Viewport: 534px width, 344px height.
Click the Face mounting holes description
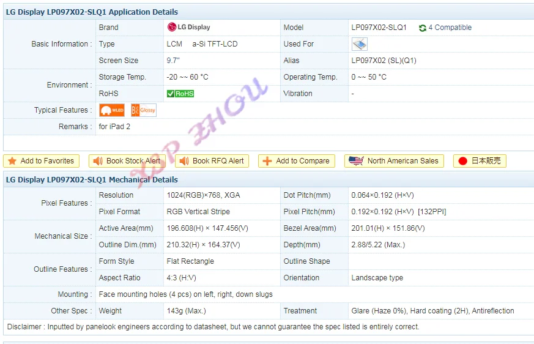point(185,294)
